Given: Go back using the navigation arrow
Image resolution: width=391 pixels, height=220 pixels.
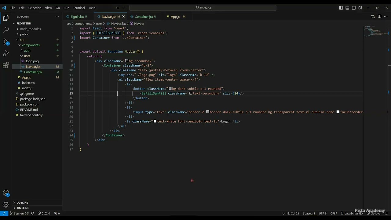Looking at the screenshot, I should point(118,8).
